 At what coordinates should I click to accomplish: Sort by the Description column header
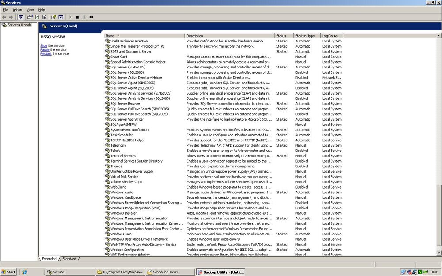(230, 36)
